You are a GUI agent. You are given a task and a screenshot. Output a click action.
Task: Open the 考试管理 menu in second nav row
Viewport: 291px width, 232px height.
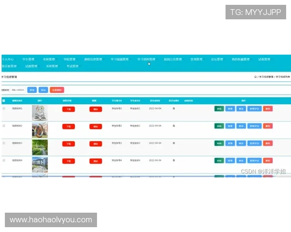(x=72, y=66)
